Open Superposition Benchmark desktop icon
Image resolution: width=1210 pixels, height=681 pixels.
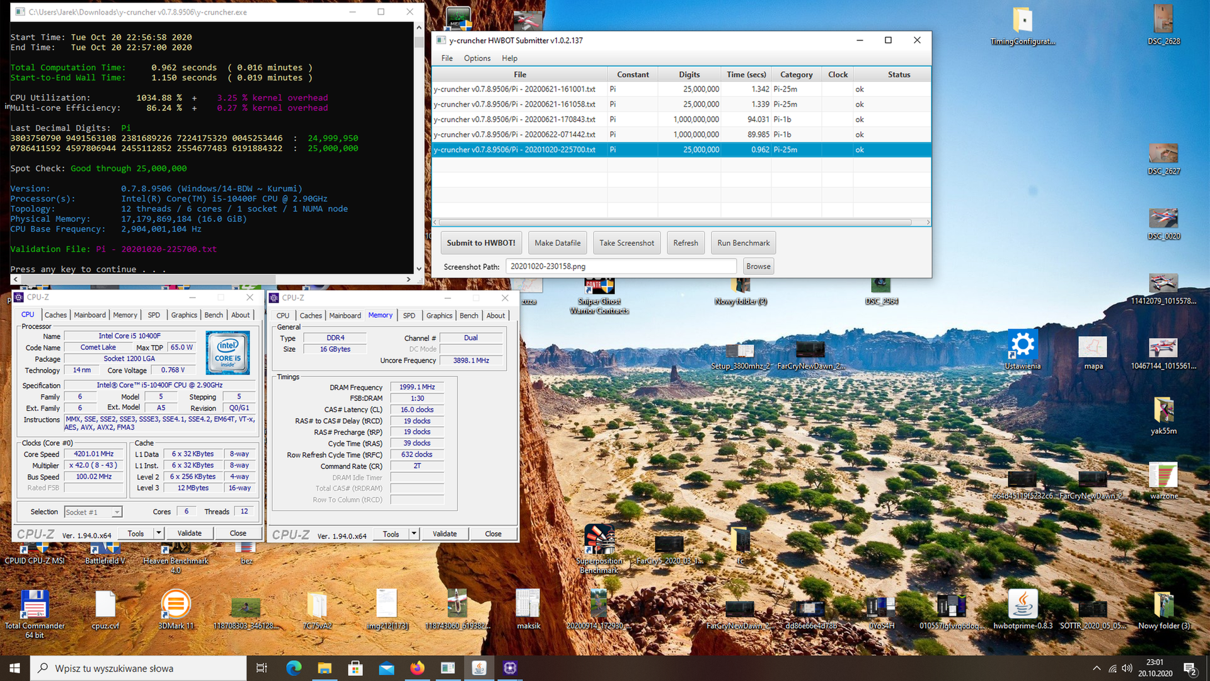(599, 547)
